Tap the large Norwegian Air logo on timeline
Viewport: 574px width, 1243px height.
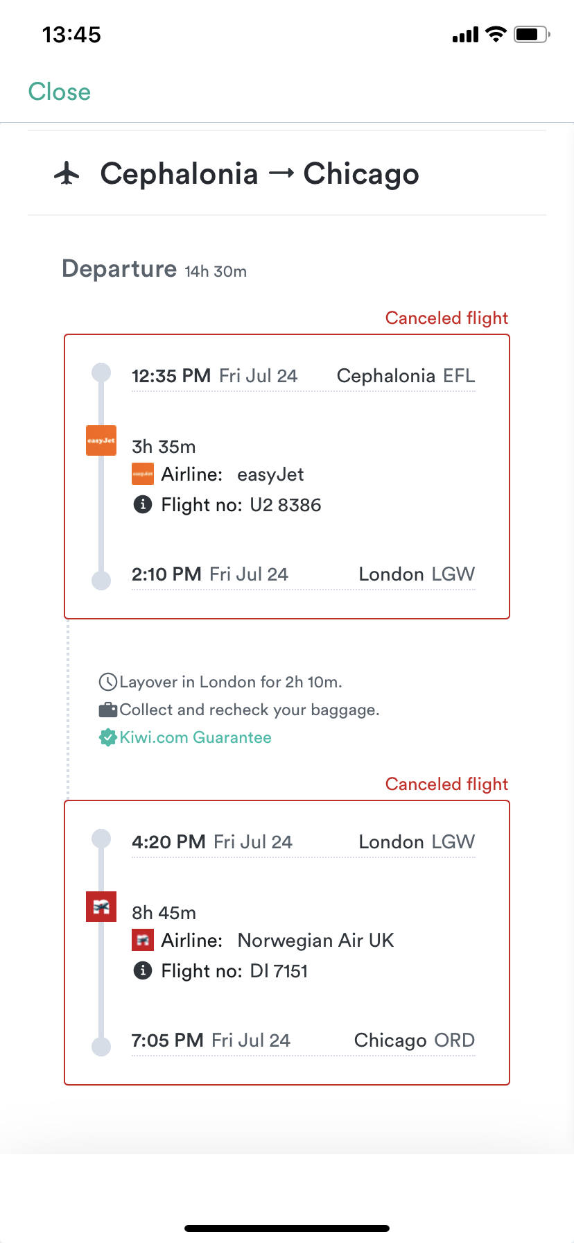[101, 907]
